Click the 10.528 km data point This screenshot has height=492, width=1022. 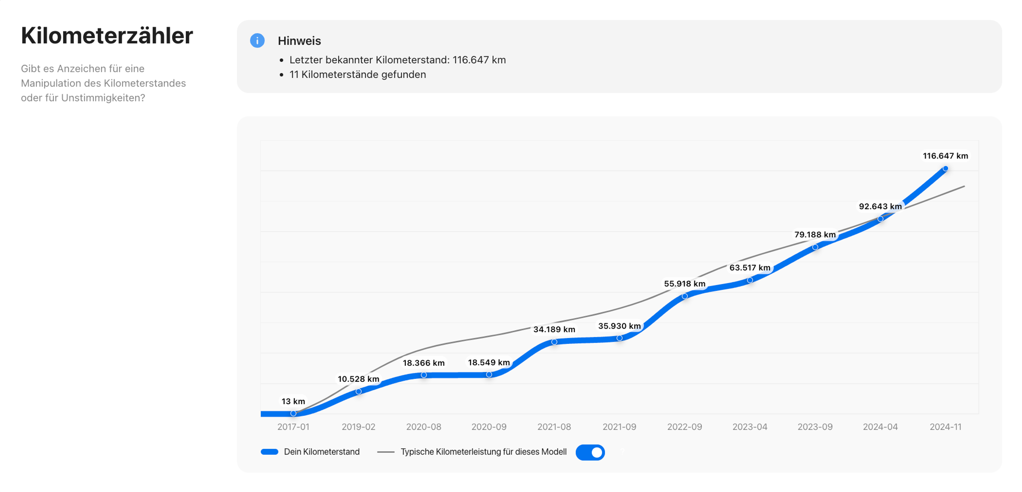(359, 392)
